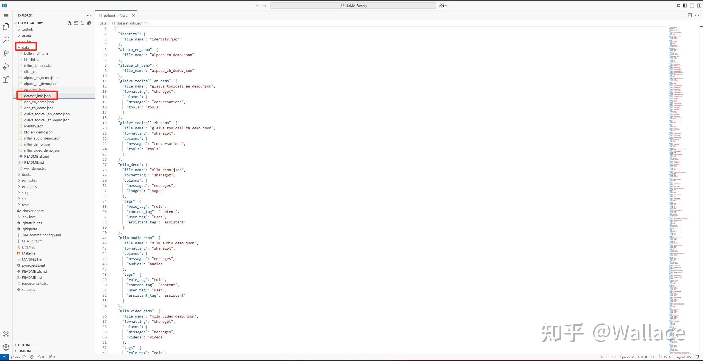This screenshot has width=703, height=361.
Task: Click the dev branch indicator in status bar
Action: (16, 357)
